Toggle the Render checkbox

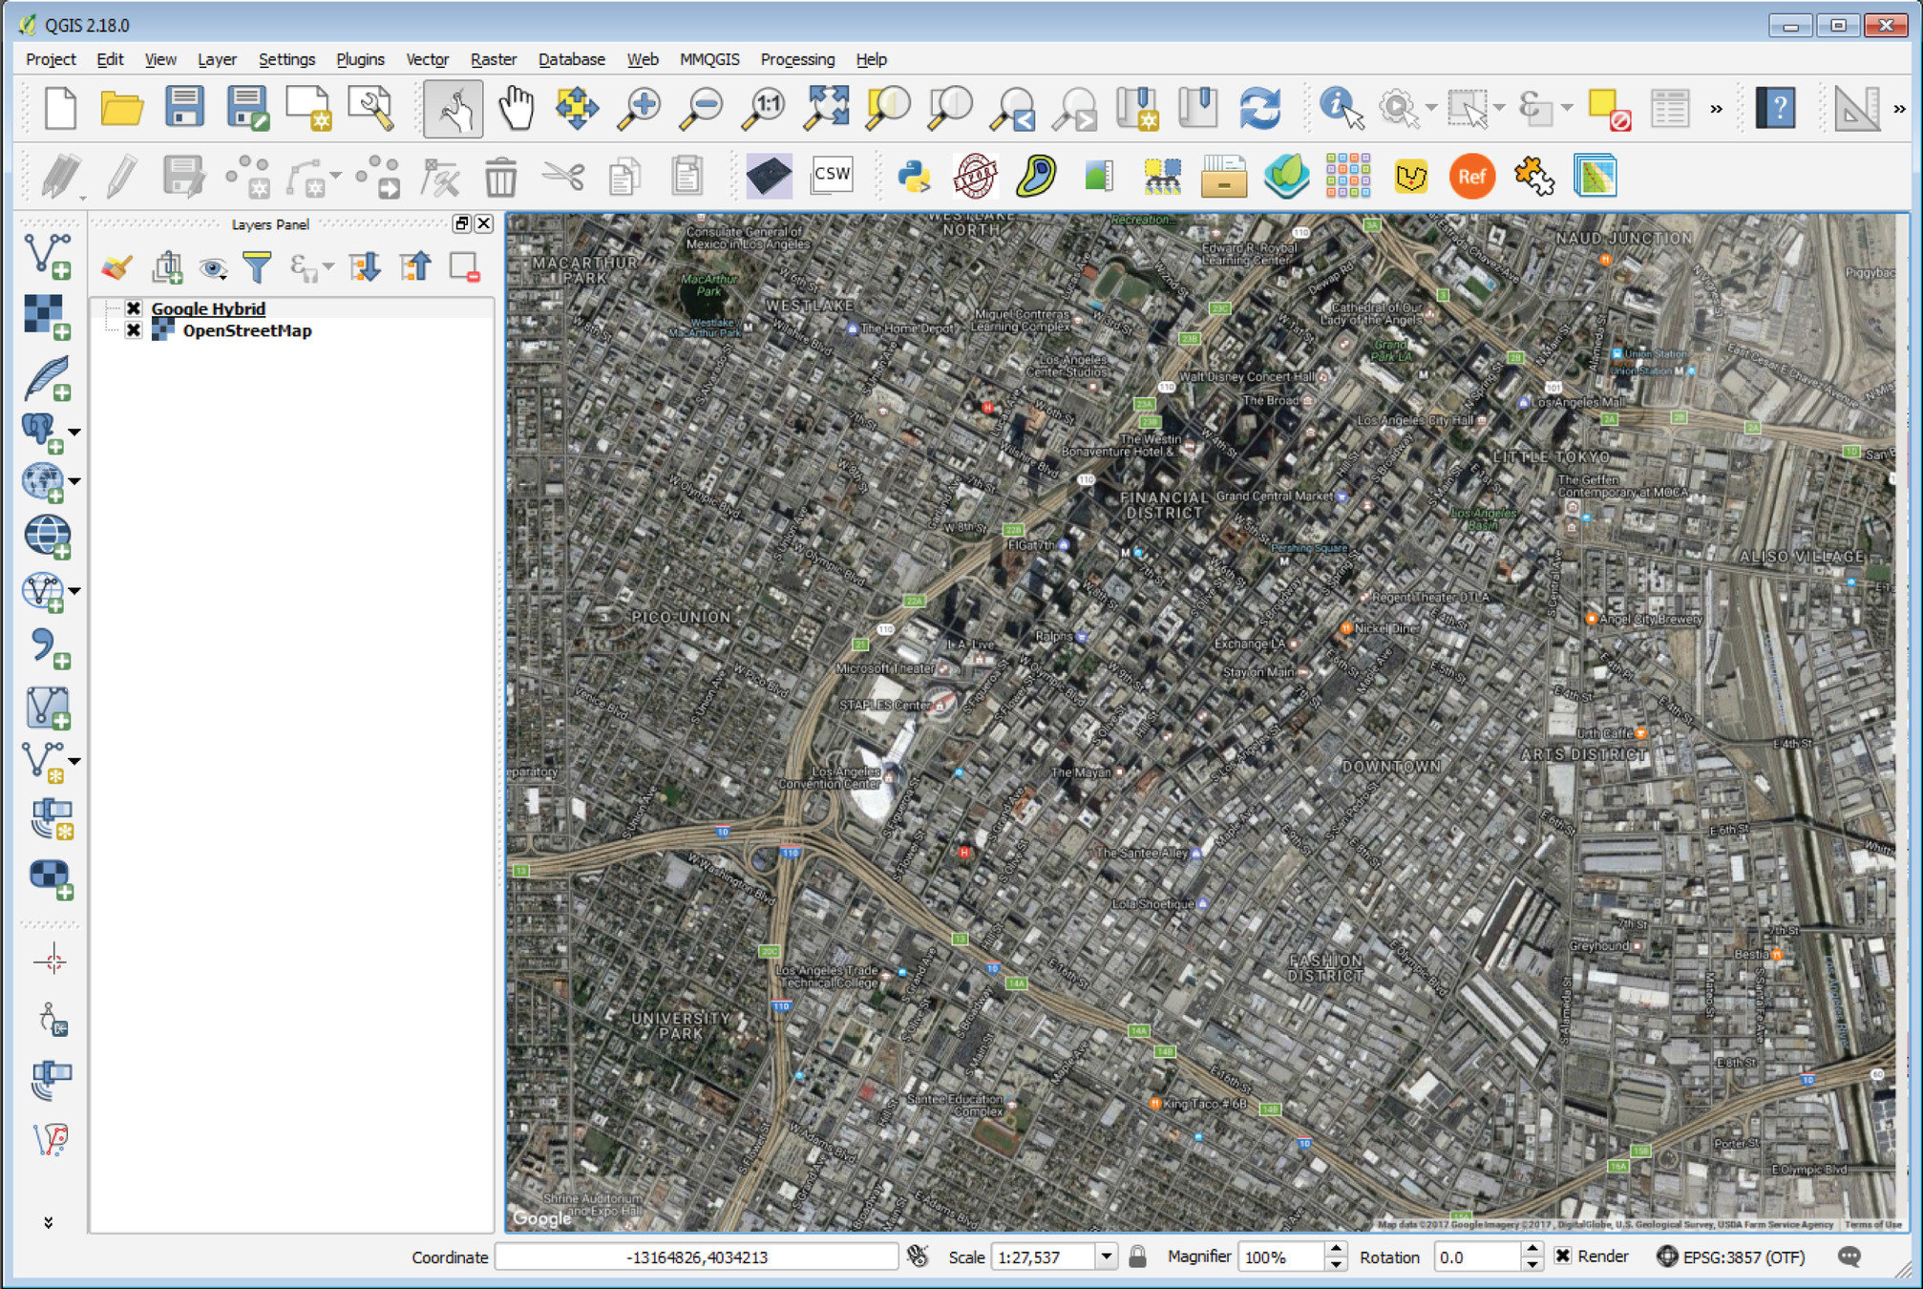(x=1562, y=1256)
